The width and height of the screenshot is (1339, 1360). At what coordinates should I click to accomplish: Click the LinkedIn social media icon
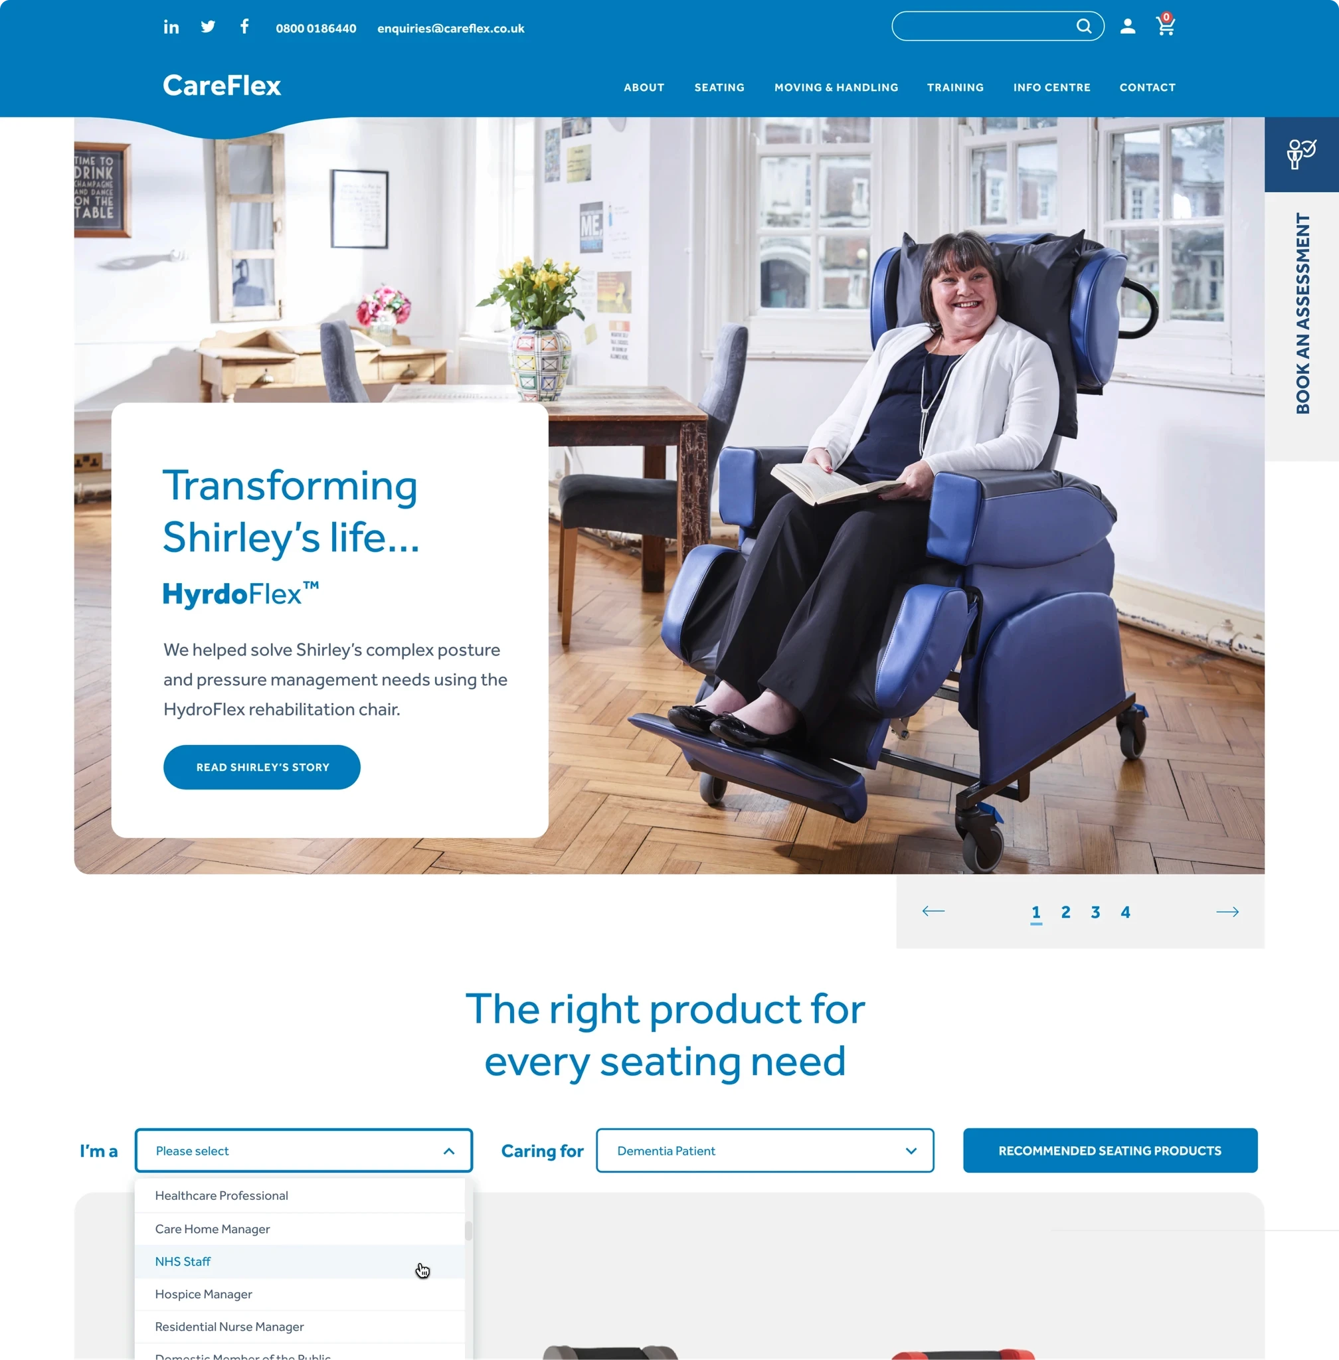point(171,26)
